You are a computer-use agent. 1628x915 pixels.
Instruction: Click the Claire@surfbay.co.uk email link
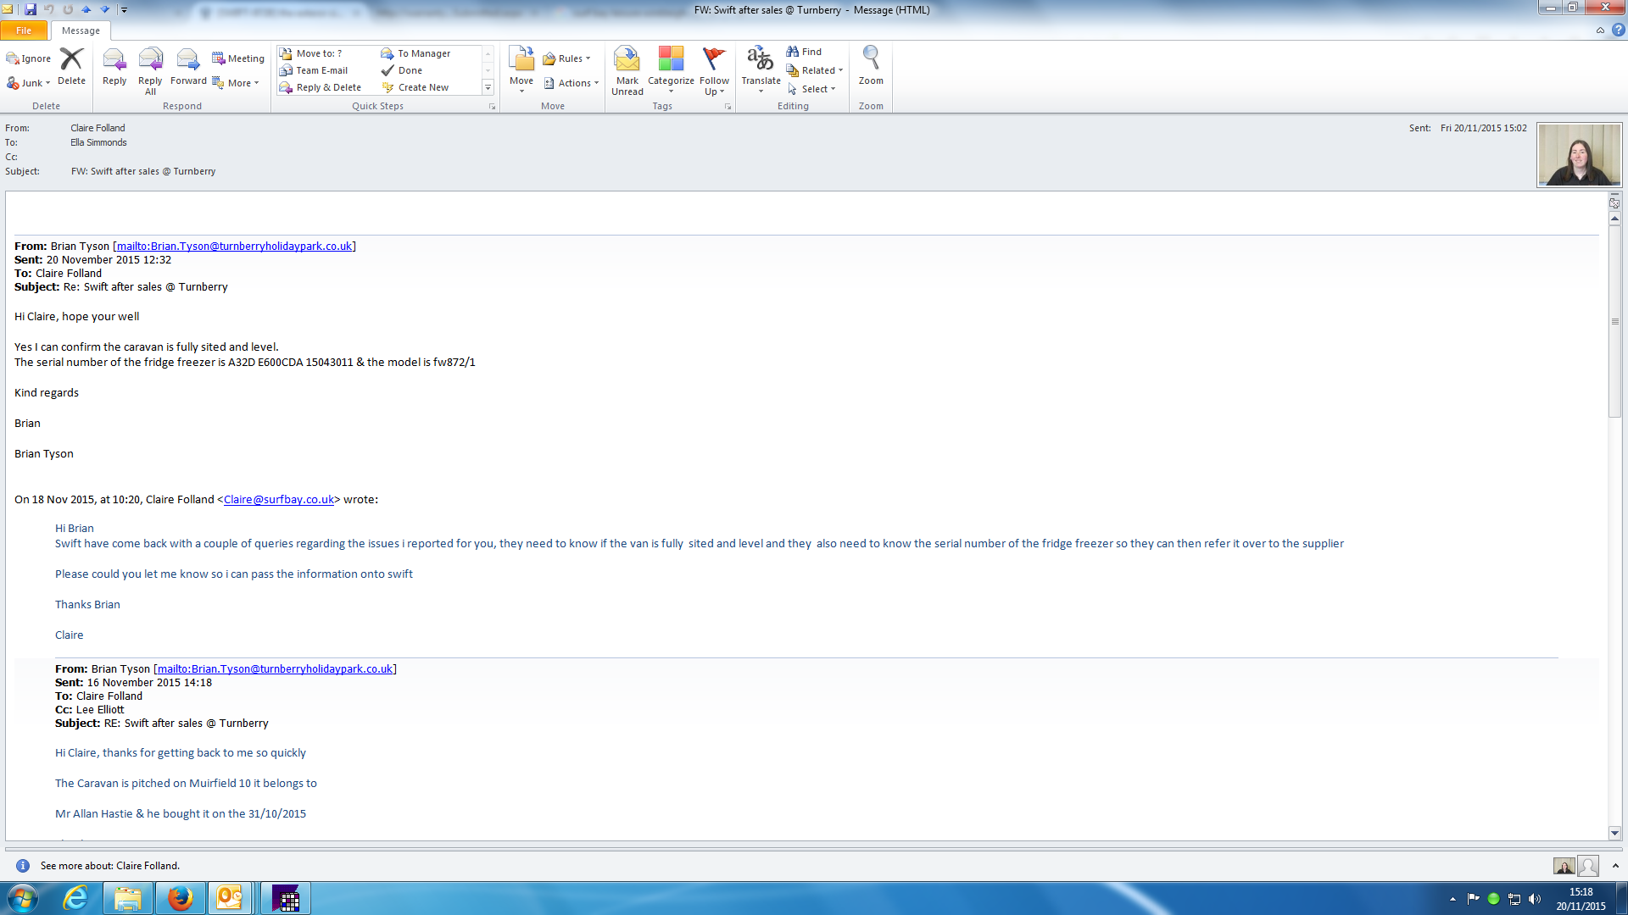tap(278, 500)
